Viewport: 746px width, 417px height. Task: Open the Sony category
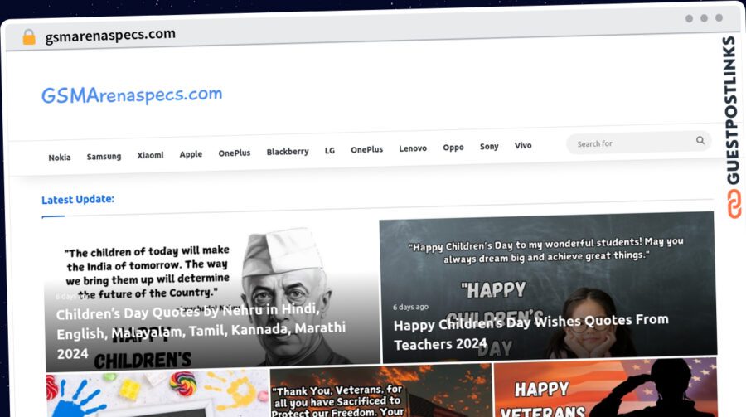click(489, 147)
